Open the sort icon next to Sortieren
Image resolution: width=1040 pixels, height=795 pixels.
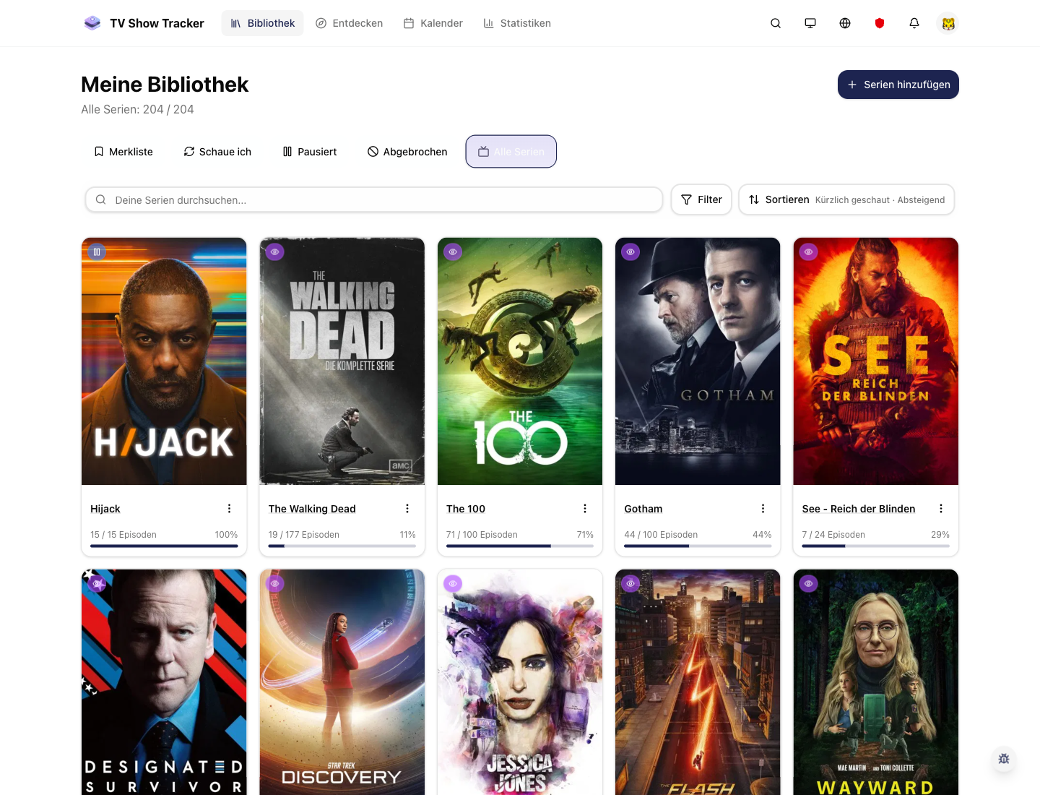pyautogui.click(x=755, y=199)
